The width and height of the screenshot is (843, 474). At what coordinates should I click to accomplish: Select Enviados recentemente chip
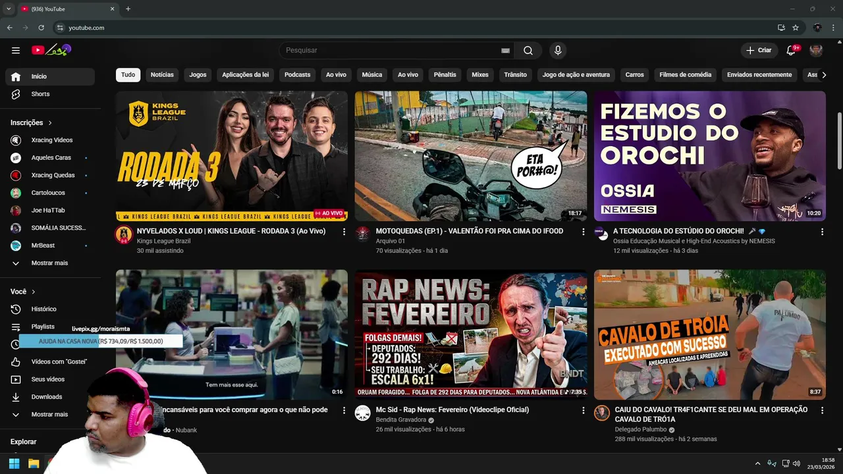point(759,75)
